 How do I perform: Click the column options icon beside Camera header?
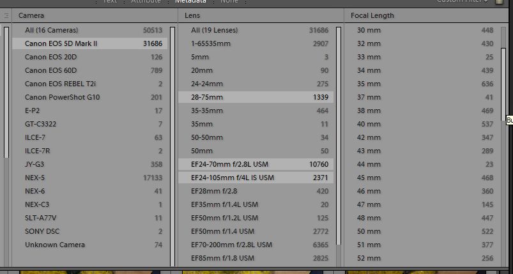6,15
